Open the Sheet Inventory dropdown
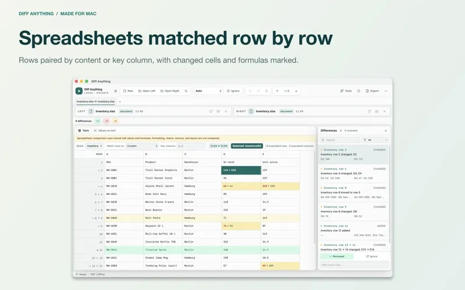This screenshot has height=290, width=465. click(x=94, y=146)
